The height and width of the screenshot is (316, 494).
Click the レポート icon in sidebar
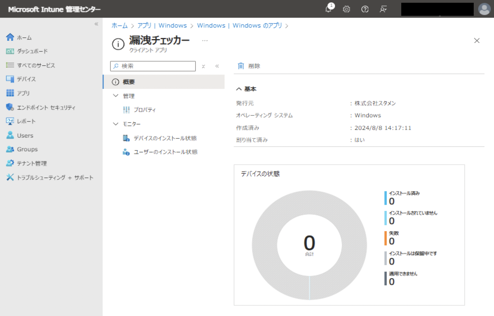(10, 121)
